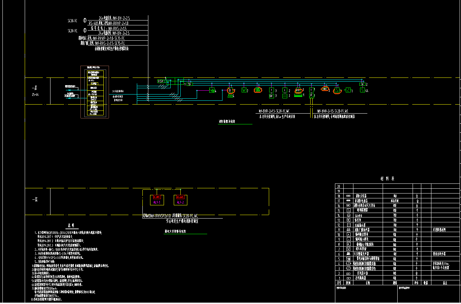Screen dimensions: 461x304
Task: Click the row 18 fire junction box legend icon
Action: (349, 196)
